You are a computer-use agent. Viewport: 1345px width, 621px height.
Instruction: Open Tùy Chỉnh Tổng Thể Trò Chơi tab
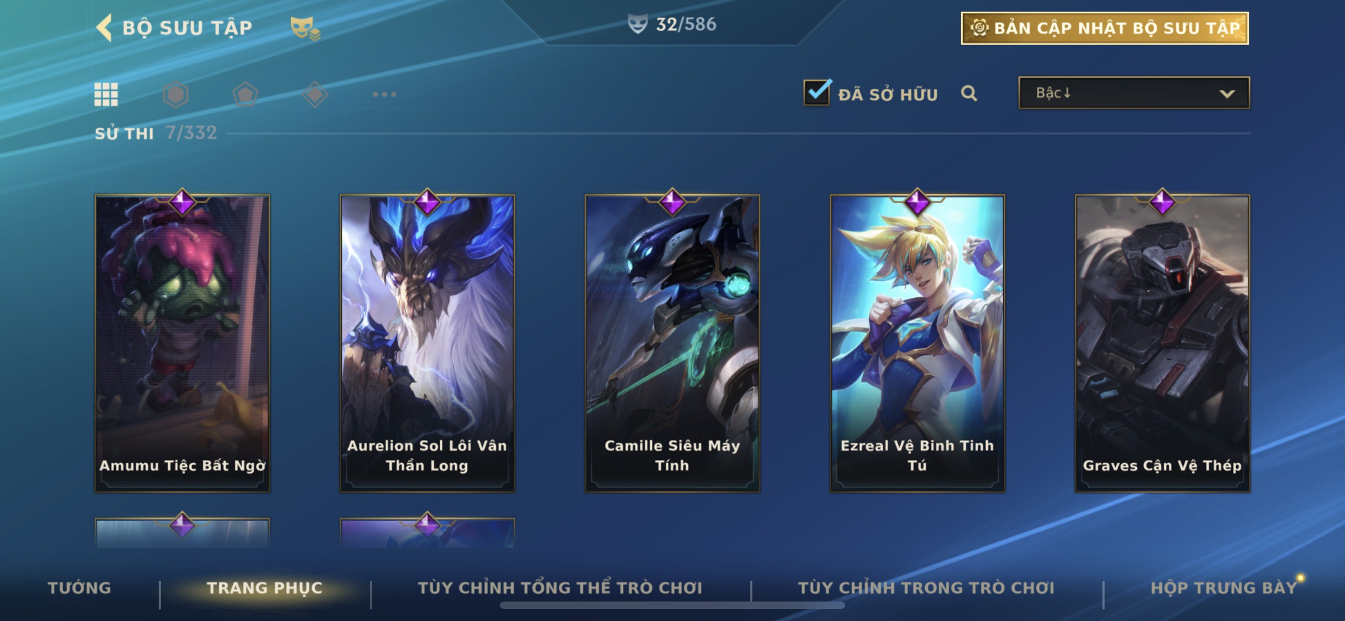(x=560, y=587)
